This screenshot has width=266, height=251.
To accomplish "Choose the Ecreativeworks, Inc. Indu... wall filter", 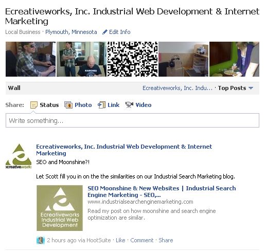I will click(x=178, y=88).
